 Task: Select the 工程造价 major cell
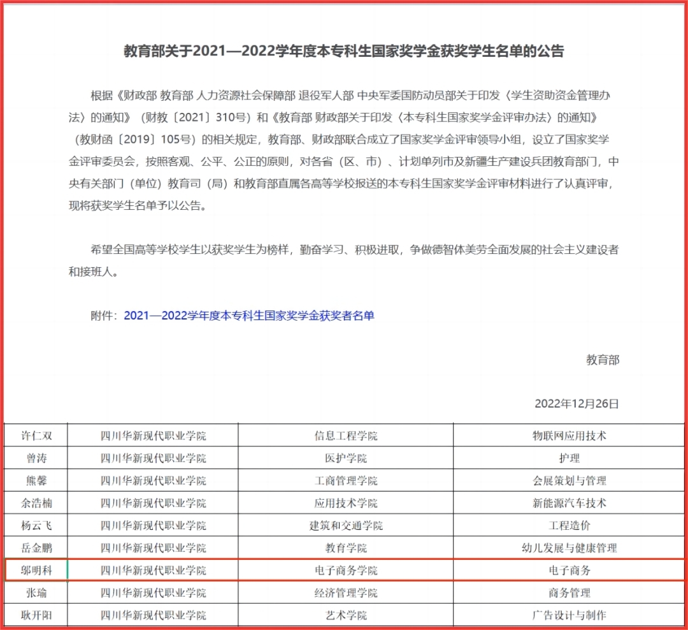(569, 526)
